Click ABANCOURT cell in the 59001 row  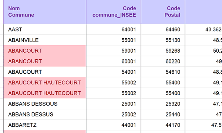45,50
